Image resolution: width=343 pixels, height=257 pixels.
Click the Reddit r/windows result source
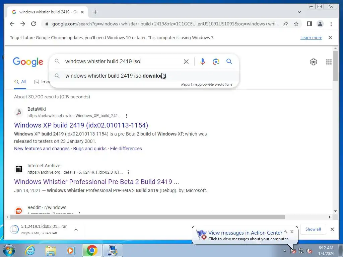(x=47, y=207)
